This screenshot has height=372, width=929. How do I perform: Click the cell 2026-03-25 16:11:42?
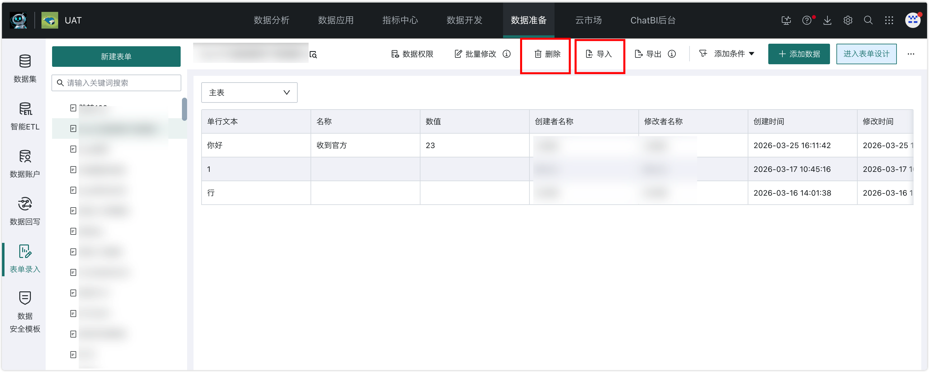click(x=802, y=145)
